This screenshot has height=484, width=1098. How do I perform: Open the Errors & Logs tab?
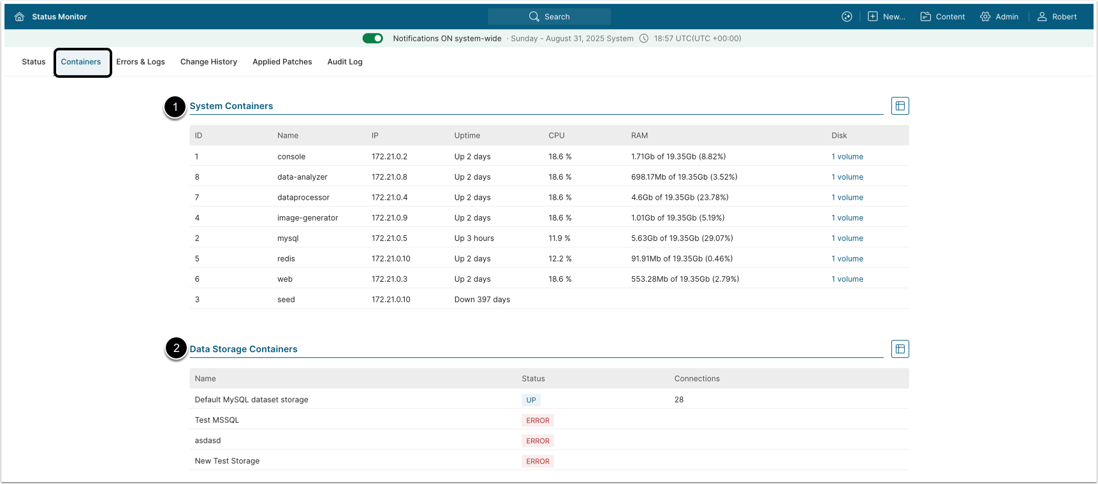pyautogui.click(x=140, y=62)
